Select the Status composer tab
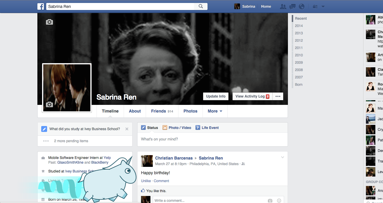The height and width of the screenshot is (203, 383). pyautogui.click(x=150, y=128)
